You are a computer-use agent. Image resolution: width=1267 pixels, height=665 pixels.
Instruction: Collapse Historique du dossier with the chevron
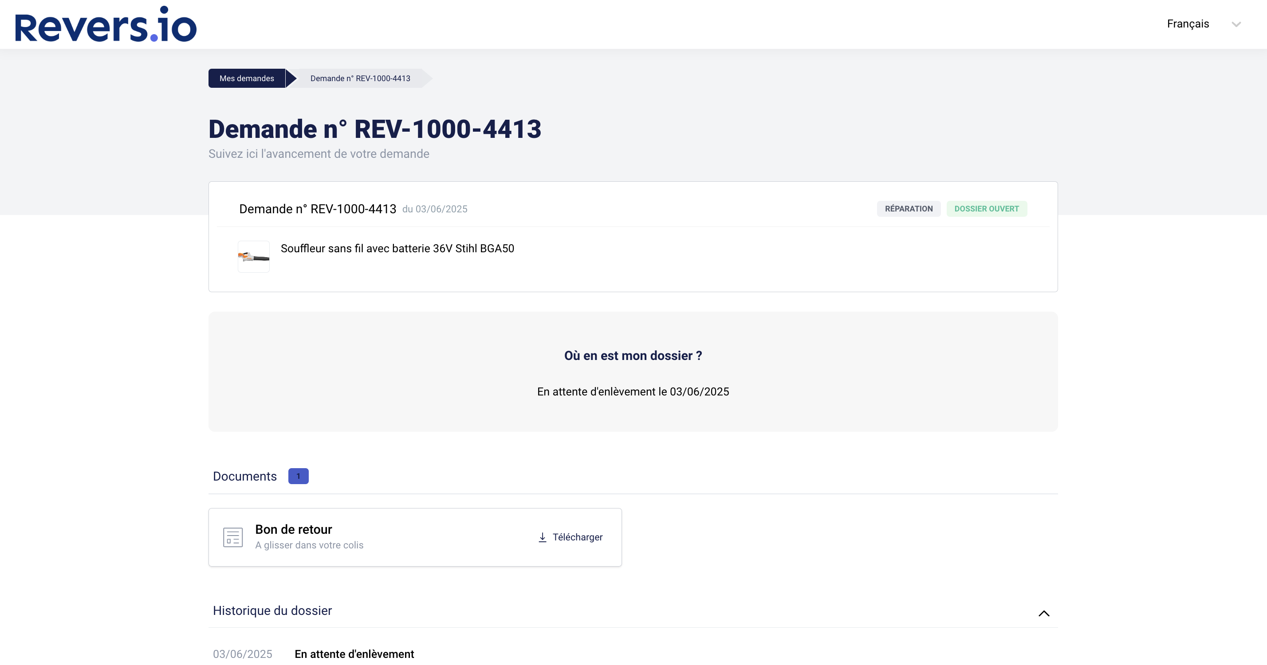(x=1044, y=613)
